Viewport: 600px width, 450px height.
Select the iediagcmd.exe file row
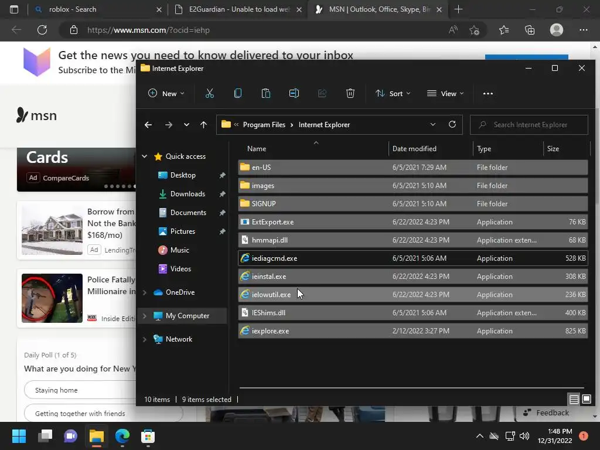coord(412,258)
